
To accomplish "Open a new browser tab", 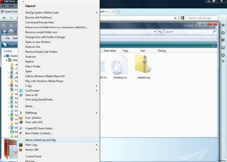I will pos(119,11).
